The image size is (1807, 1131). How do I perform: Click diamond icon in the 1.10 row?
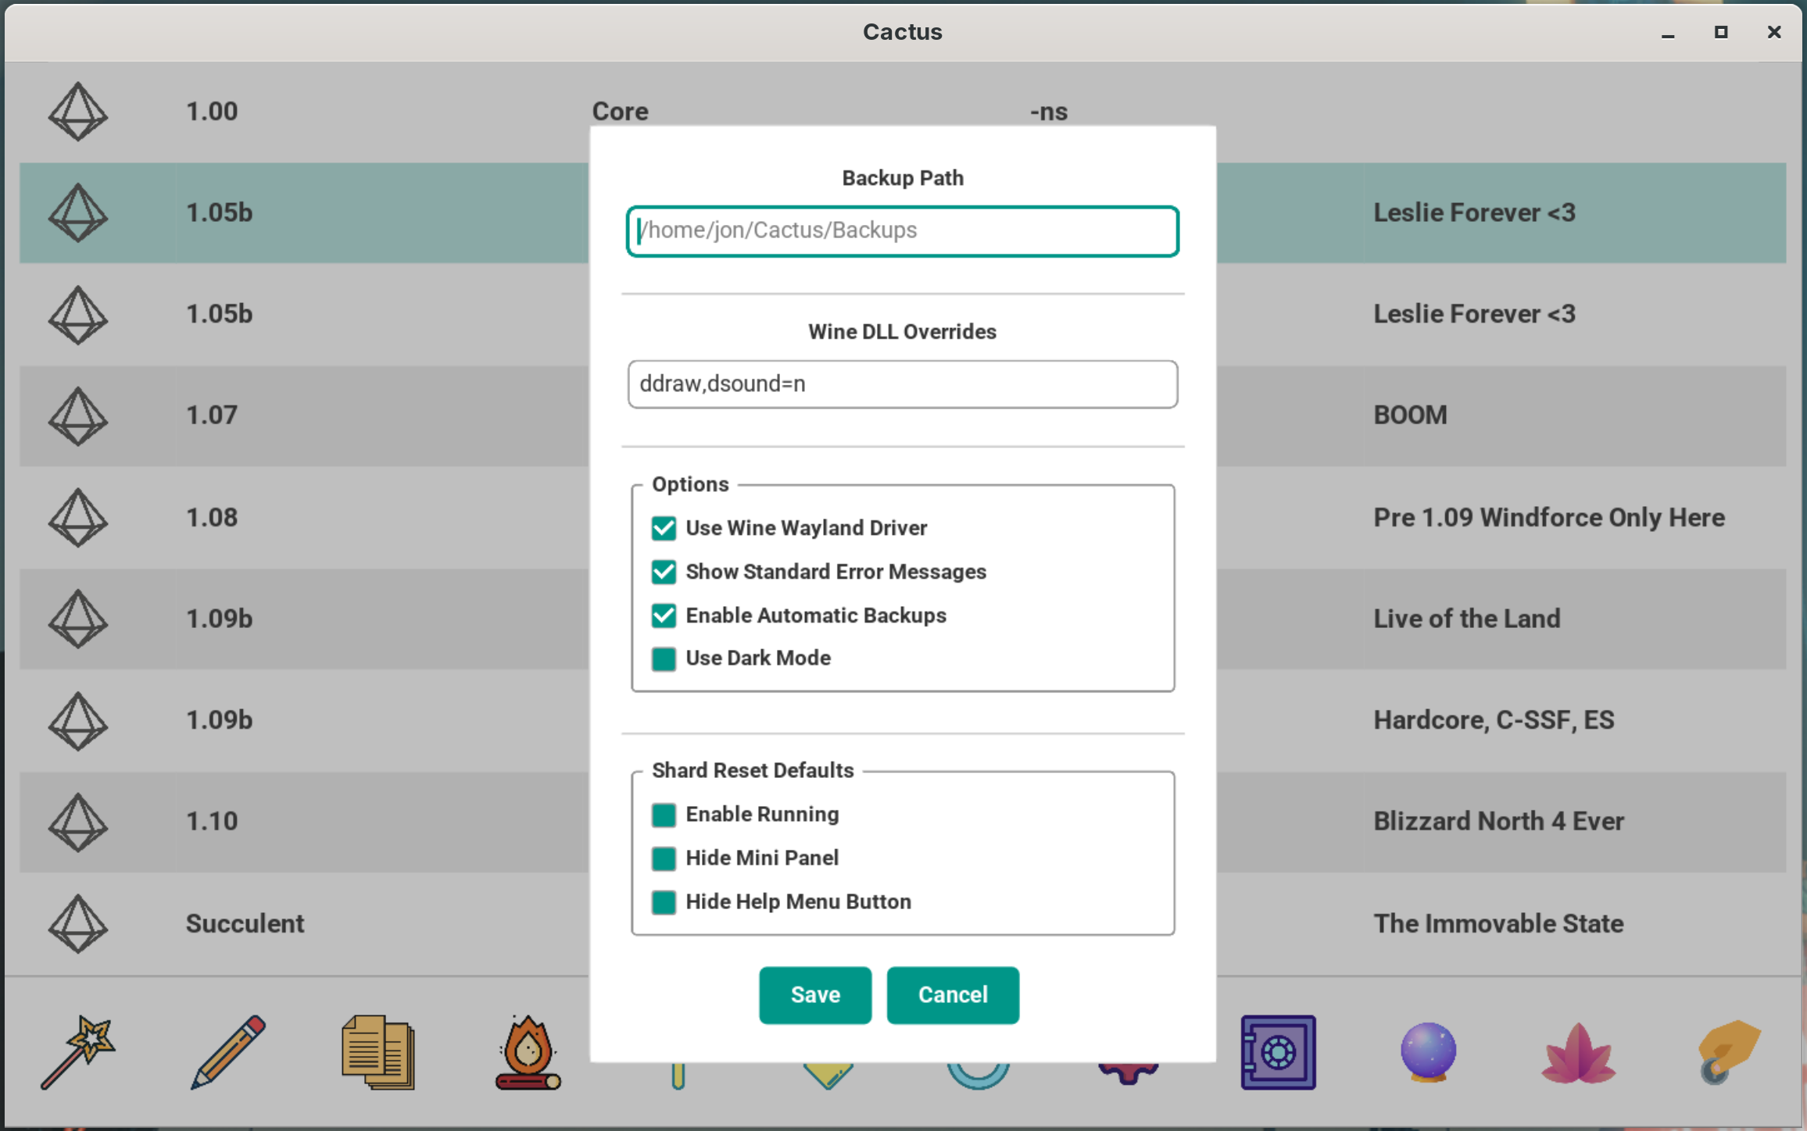point(77,822)
